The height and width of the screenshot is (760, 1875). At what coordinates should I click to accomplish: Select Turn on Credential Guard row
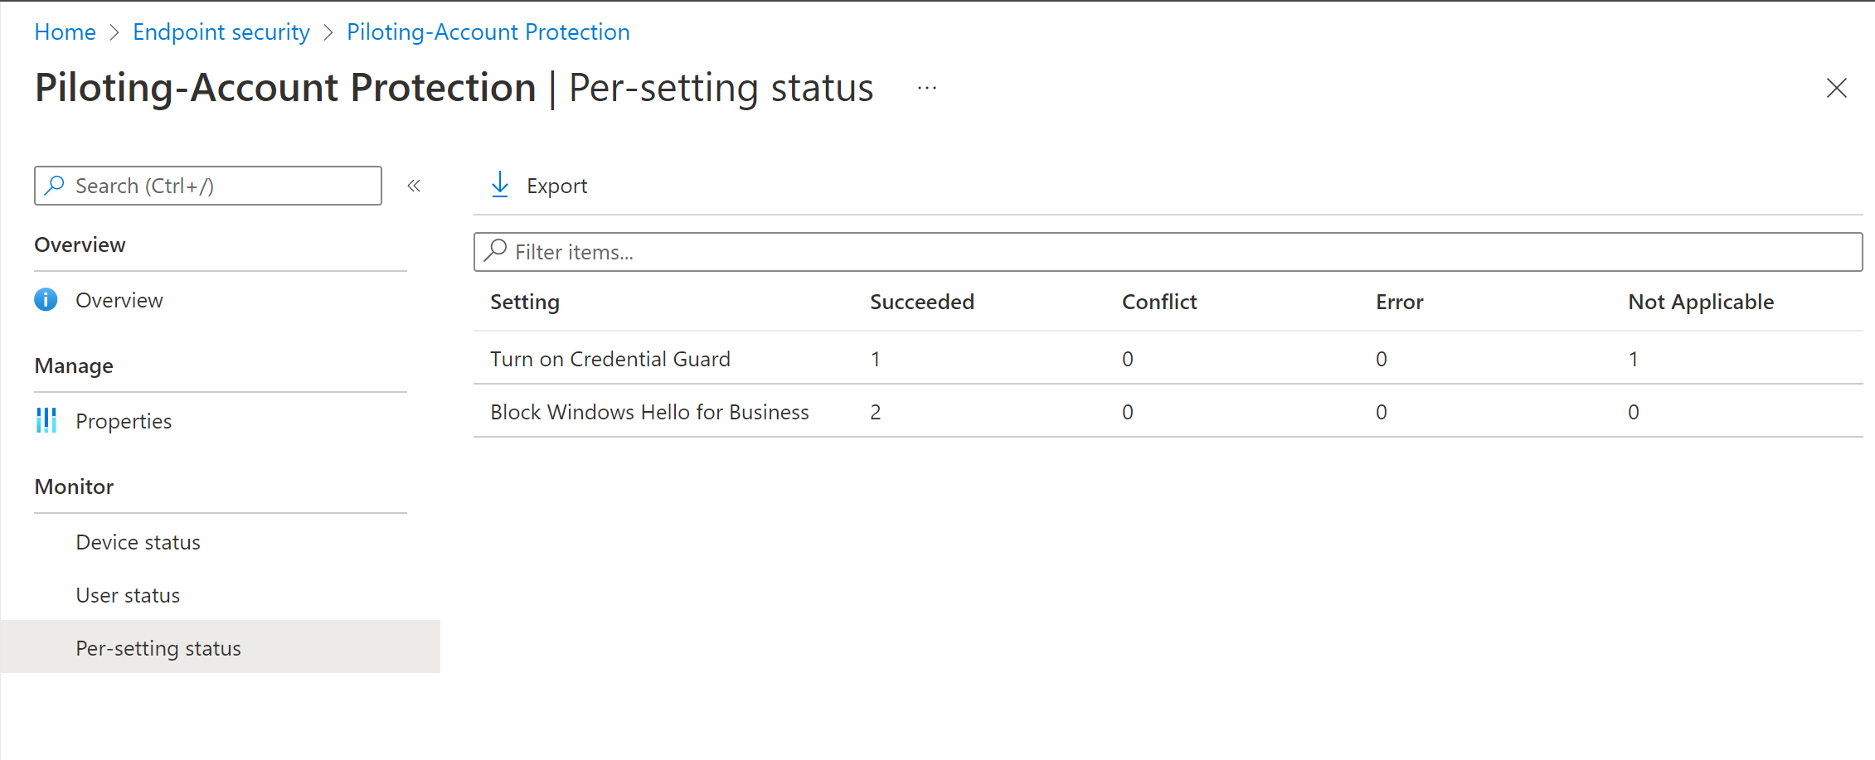(x=610, y=359)
